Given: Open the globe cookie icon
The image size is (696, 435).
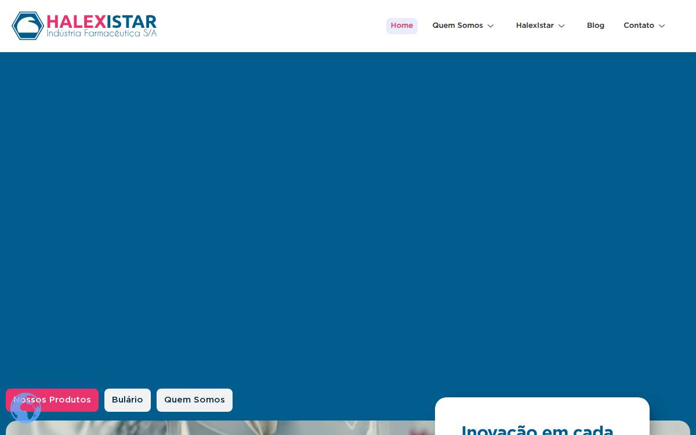Looking at the screenshot, I should click(26, 408).
